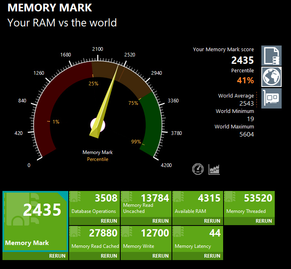Click the 4200 gauge scale label

coord(166,165)
